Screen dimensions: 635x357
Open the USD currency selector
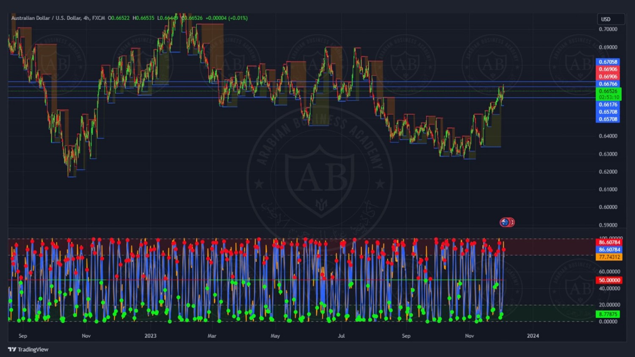point(610,19)
